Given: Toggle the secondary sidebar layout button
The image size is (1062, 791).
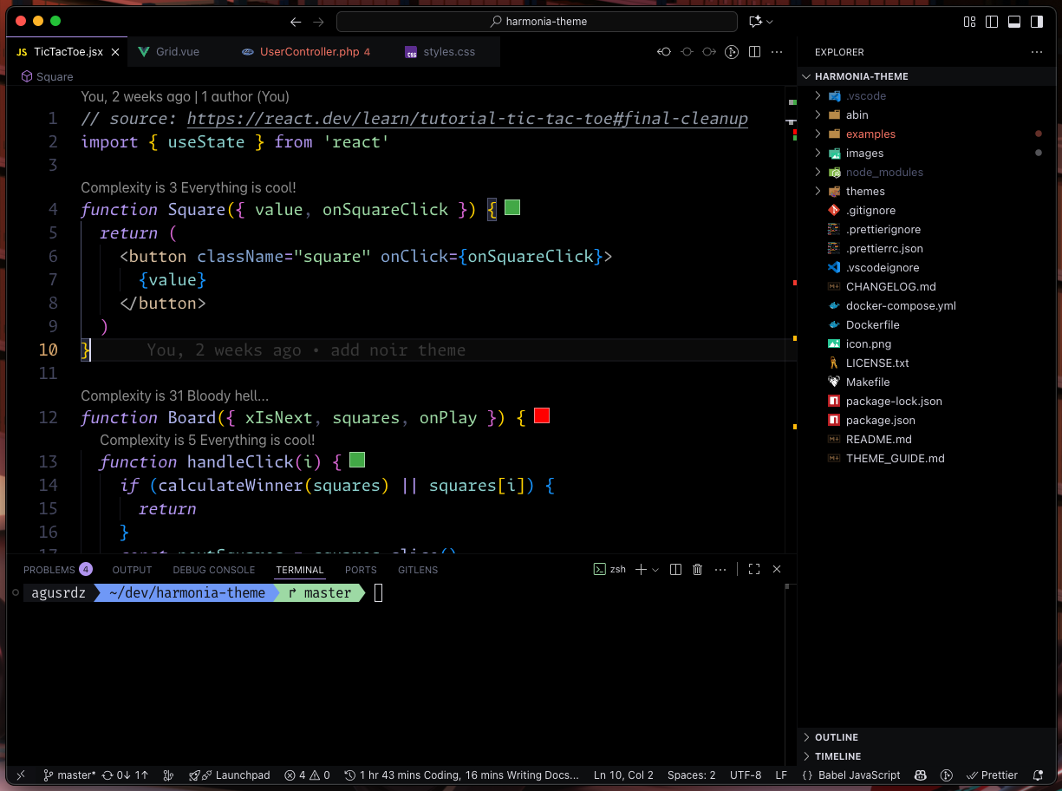Looking at the screenshot, I should point(1036,22).
